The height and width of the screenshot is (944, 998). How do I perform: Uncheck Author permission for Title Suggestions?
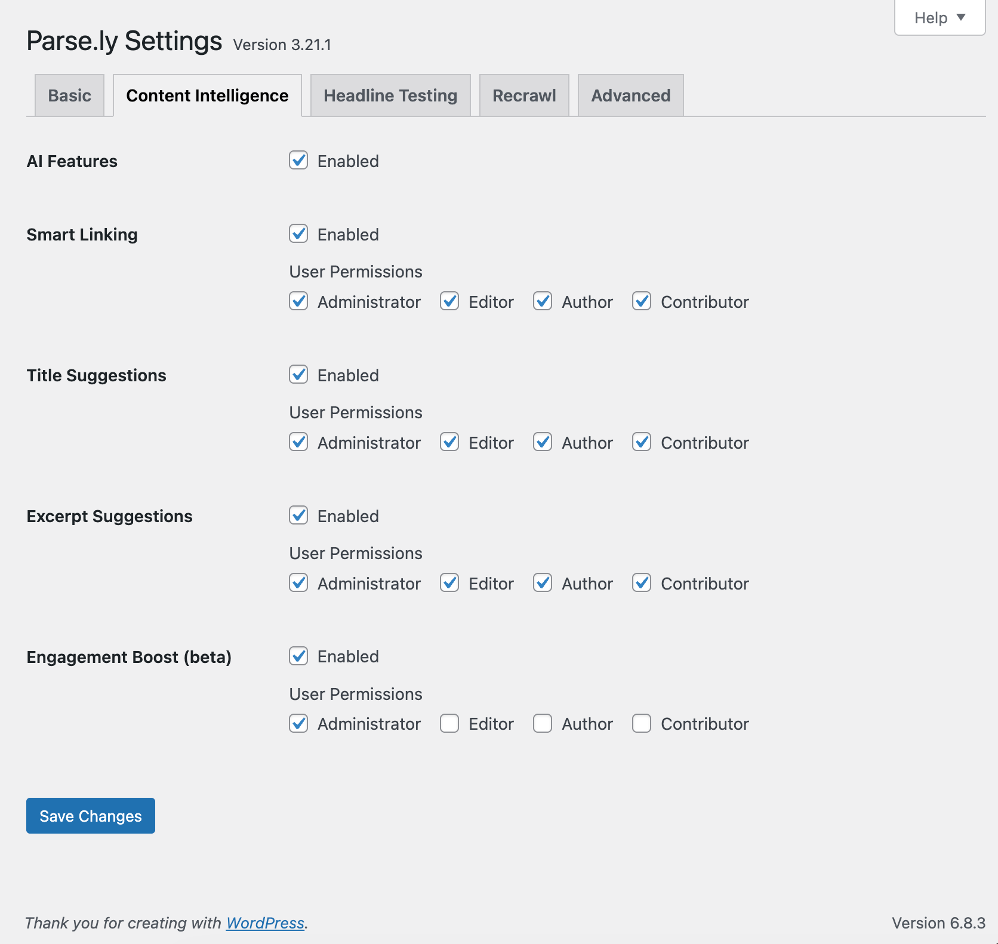(543, 442)
